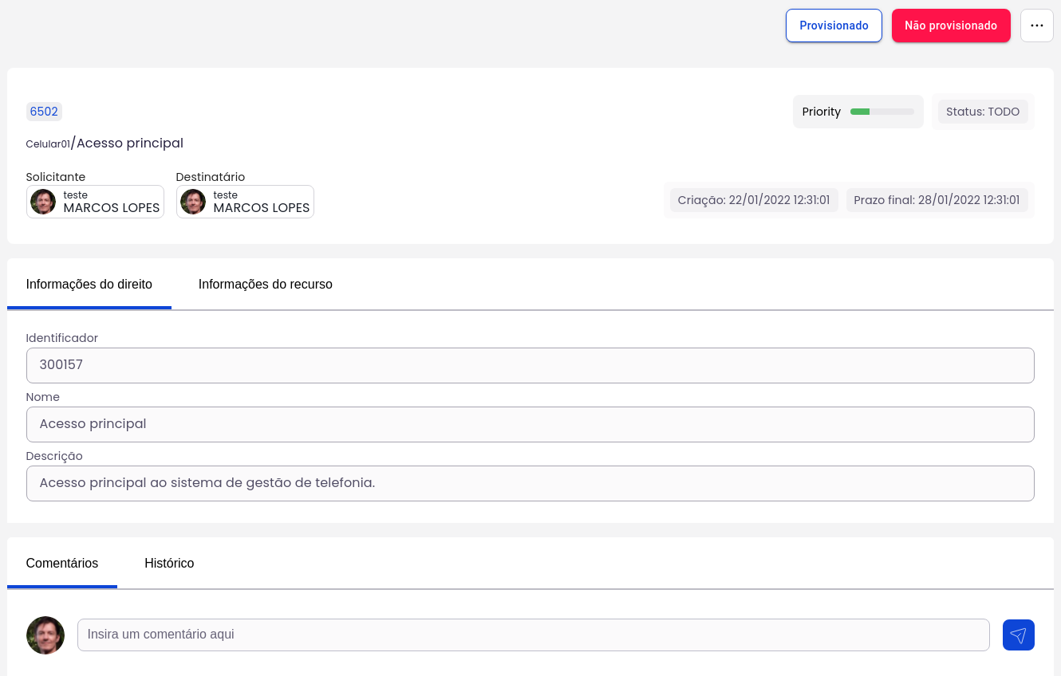1061x676 pixels.
Task: Focus the Insira um comentário aqui input
Action: pos(533,635)
